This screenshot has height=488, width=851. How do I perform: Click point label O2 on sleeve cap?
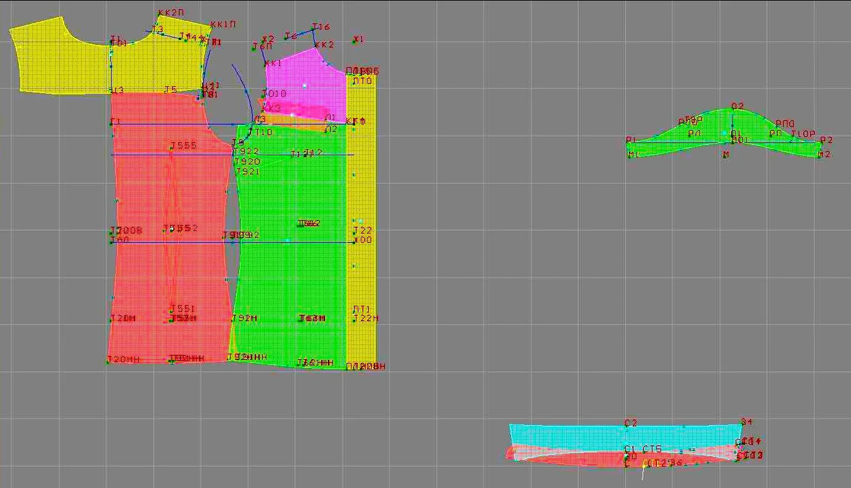738,106
